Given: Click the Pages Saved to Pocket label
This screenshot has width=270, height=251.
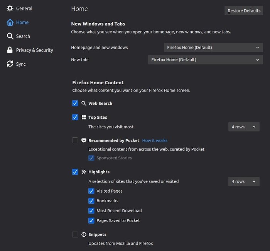Looking at the screenshot, I should [x=118, y=220].
